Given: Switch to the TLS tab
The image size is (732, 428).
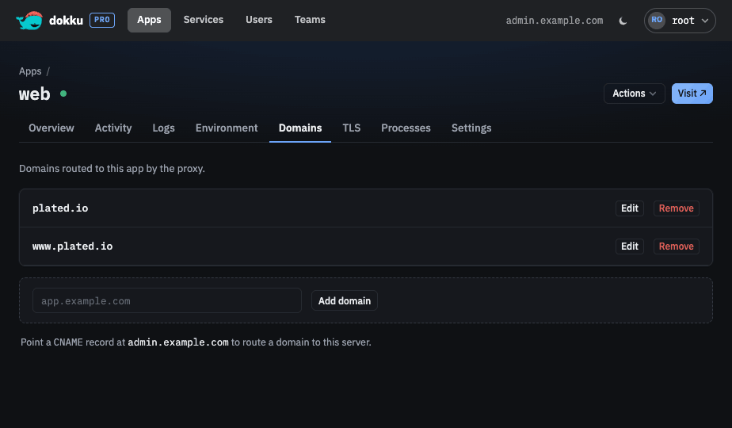Looking at the screenshot, I should (352, 128).
